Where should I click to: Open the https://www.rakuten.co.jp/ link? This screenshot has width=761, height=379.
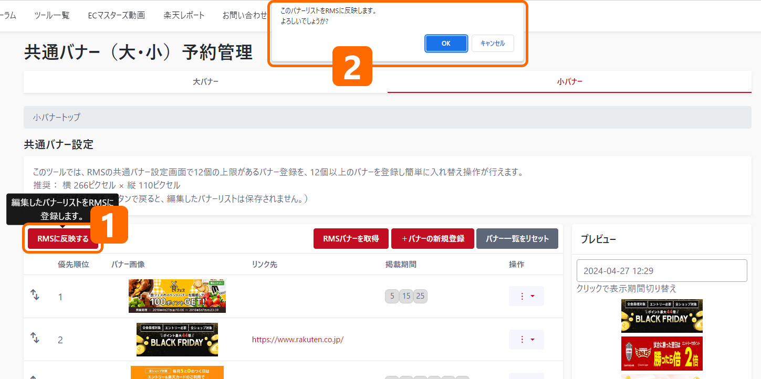[x=298, y=340]
